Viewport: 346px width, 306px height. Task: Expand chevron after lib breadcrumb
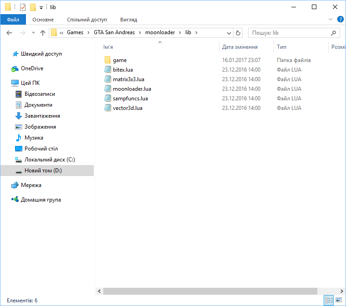pyautogui.click(x=196, y=33)
